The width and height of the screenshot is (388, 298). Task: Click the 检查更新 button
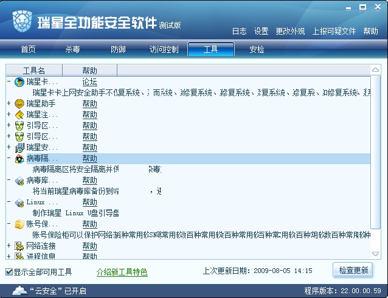coord(353,270)
